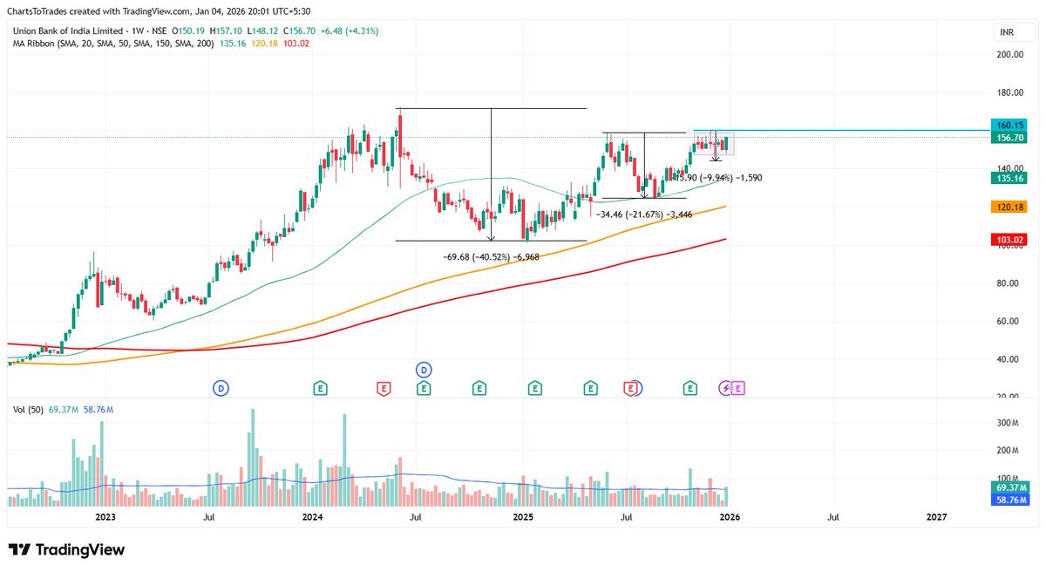Select the red earnings icon circled in blue
Viewport: 1046px width, 572px height.
[x=630, y=388]
